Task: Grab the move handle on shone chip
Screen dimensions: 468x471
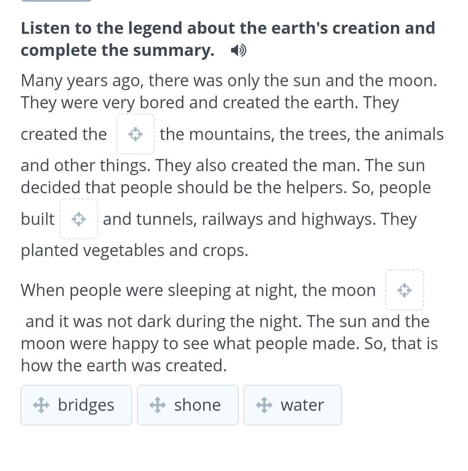Action: pos(158,405)
